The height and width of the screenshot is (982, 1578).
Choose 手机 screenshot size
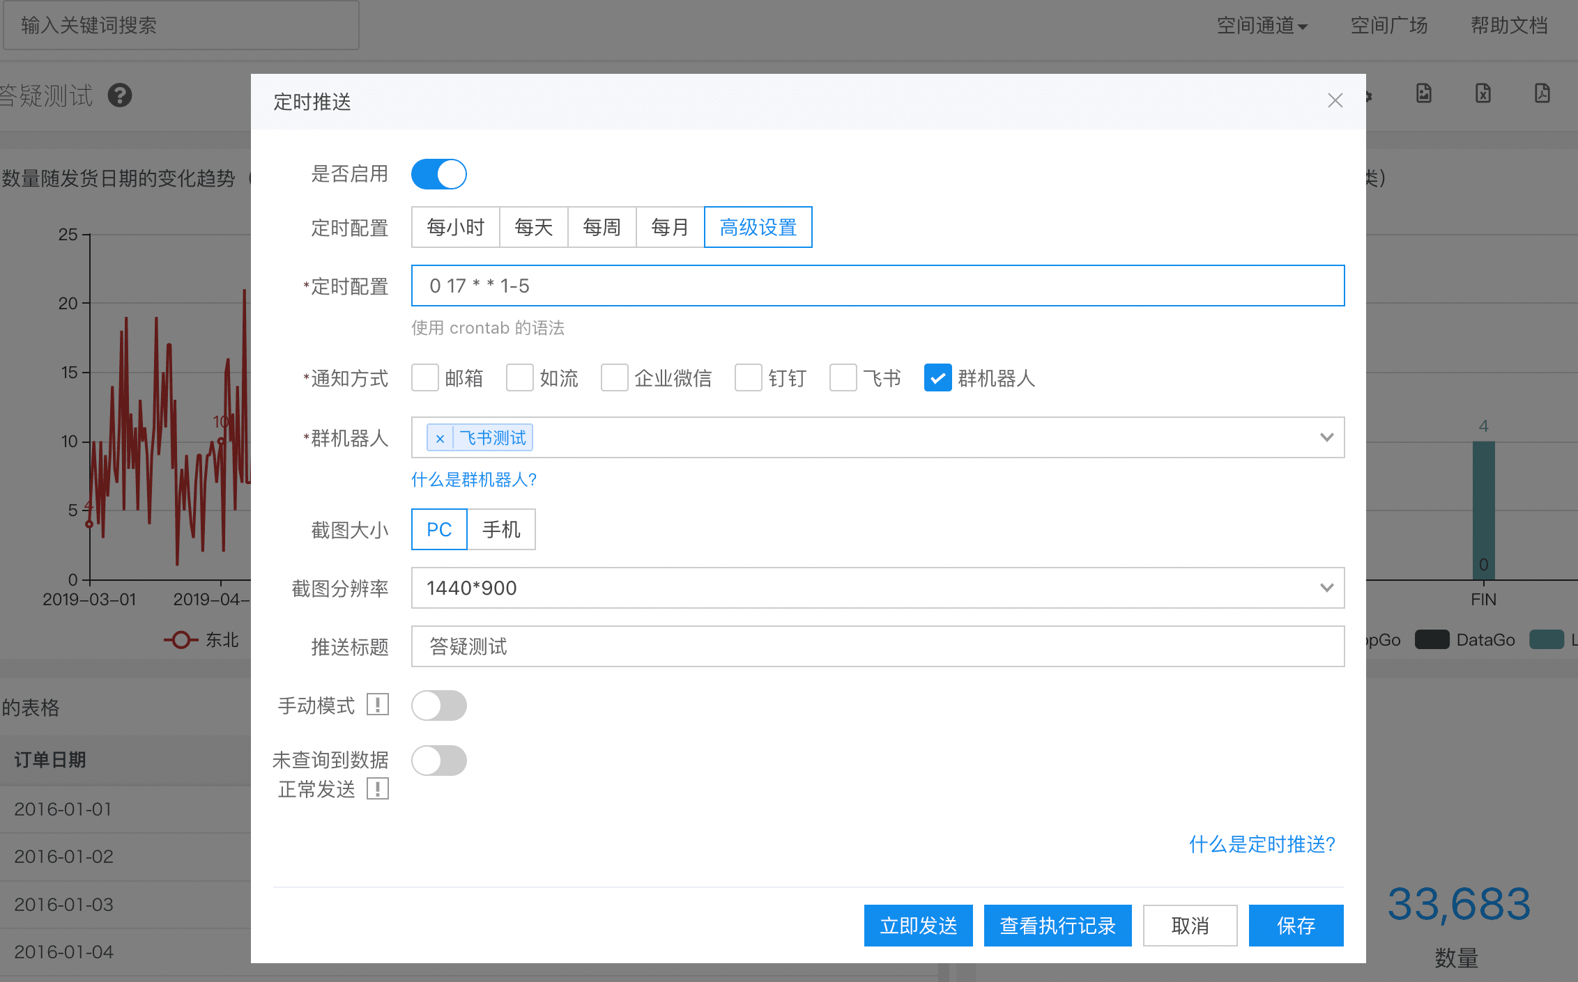[501, 529]
